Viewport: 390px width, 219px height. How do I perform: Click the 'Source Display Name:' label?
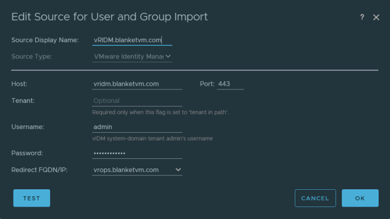coord(45,40)
